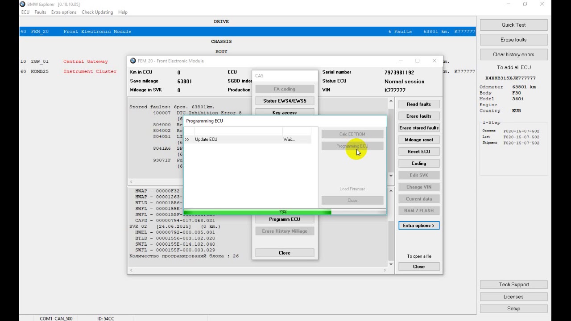
Task: Click the VIN value K777777 in the FEM_20 window
Action: click(x=395, y=91)
